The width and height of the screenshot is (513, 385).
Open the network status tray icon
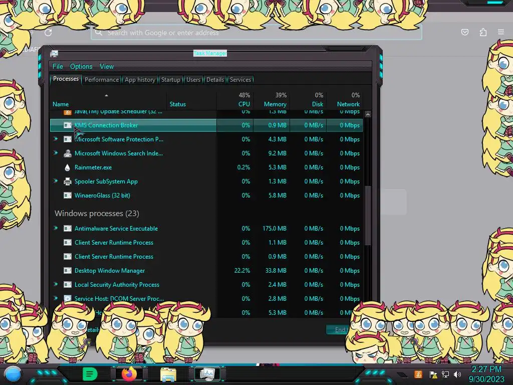(445, 374)
